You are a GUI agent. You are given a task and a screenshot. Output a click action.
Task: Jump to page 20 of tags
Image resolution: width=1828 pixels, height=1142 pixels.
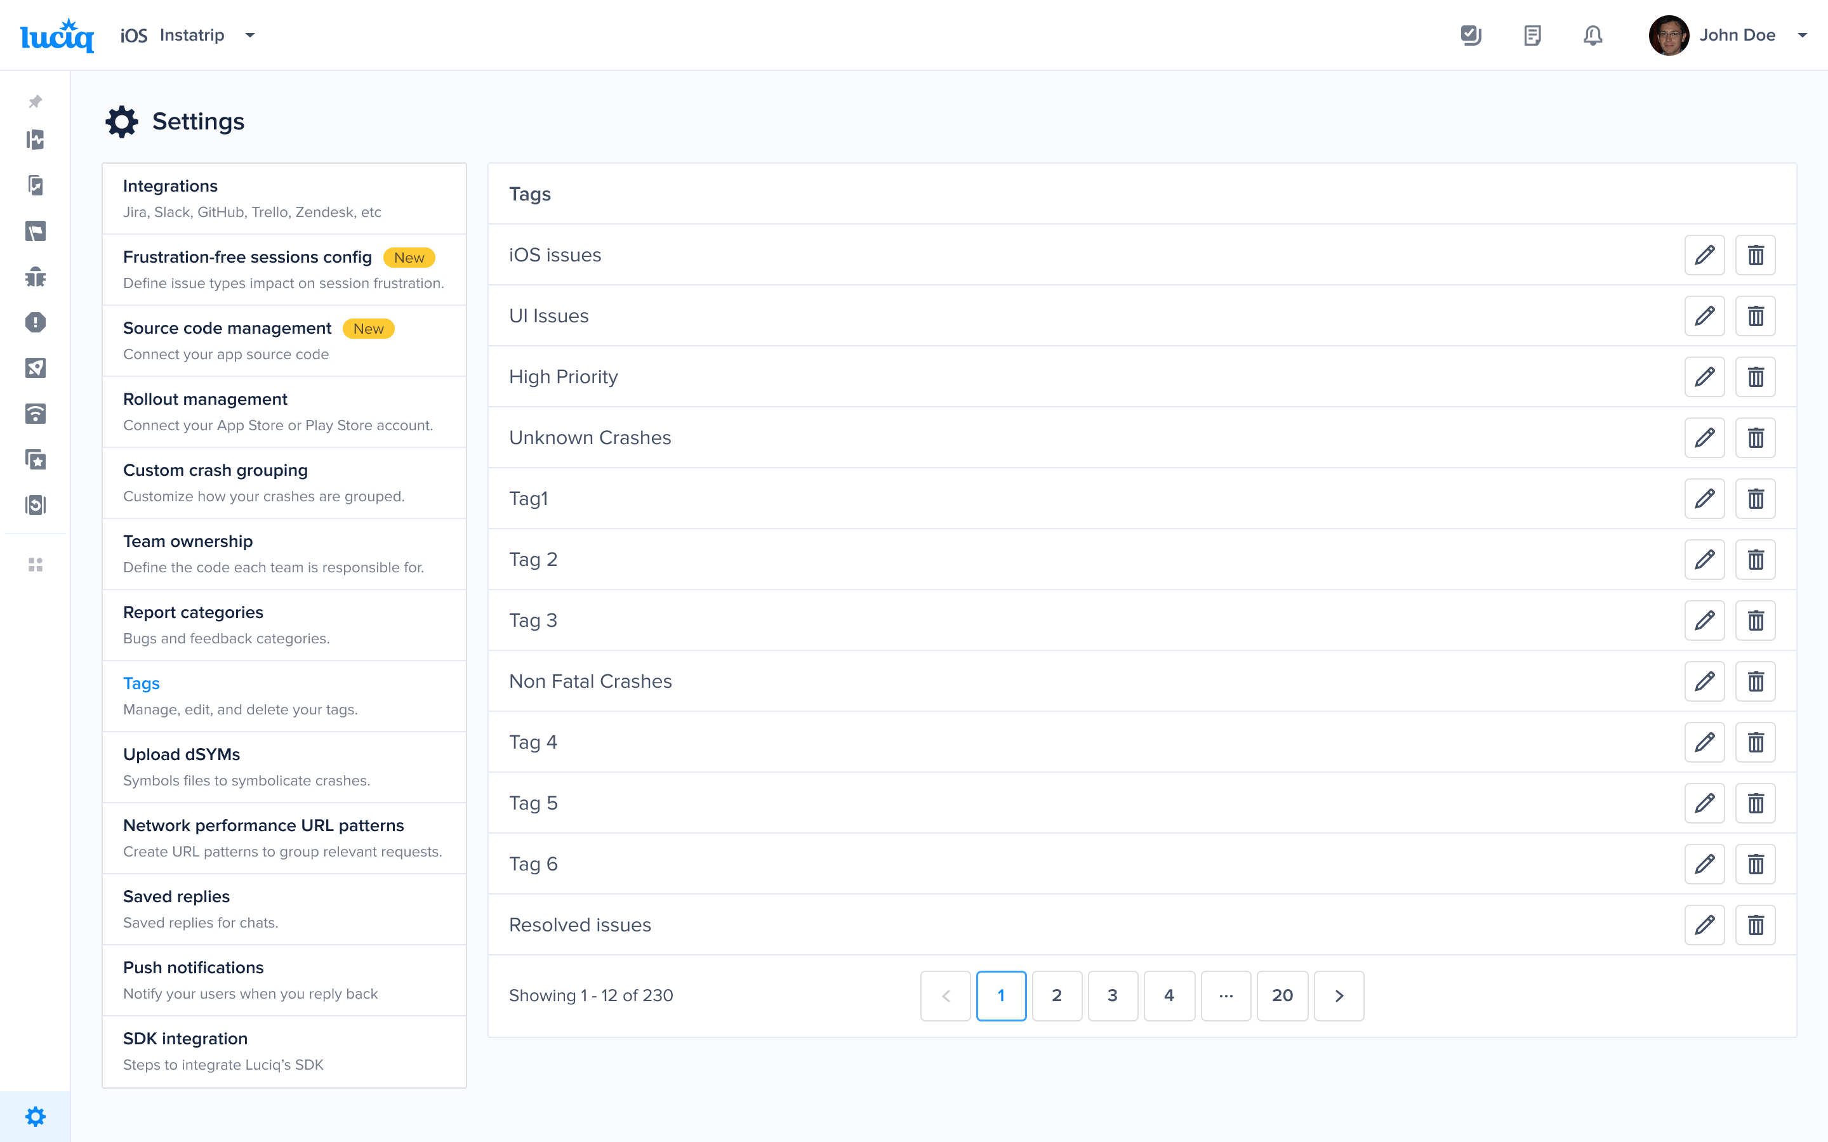pos(1282,995)
